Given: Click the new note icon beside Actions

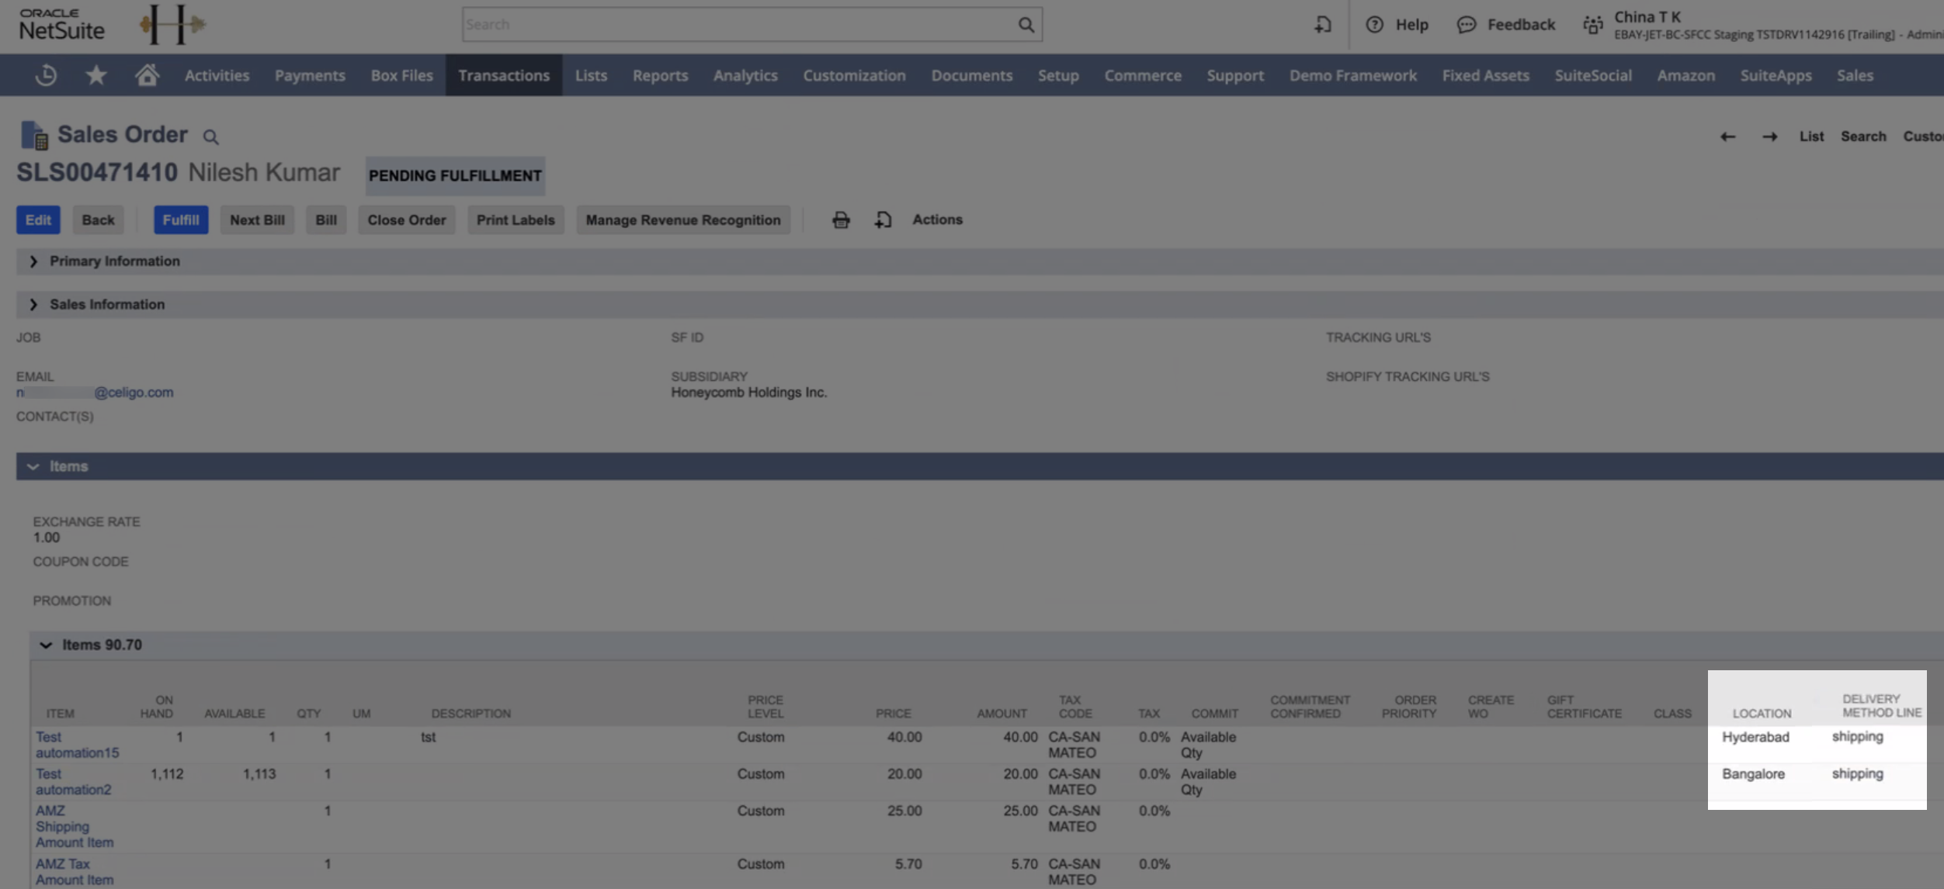Looking at the screenshot, I should pos(883,220).
